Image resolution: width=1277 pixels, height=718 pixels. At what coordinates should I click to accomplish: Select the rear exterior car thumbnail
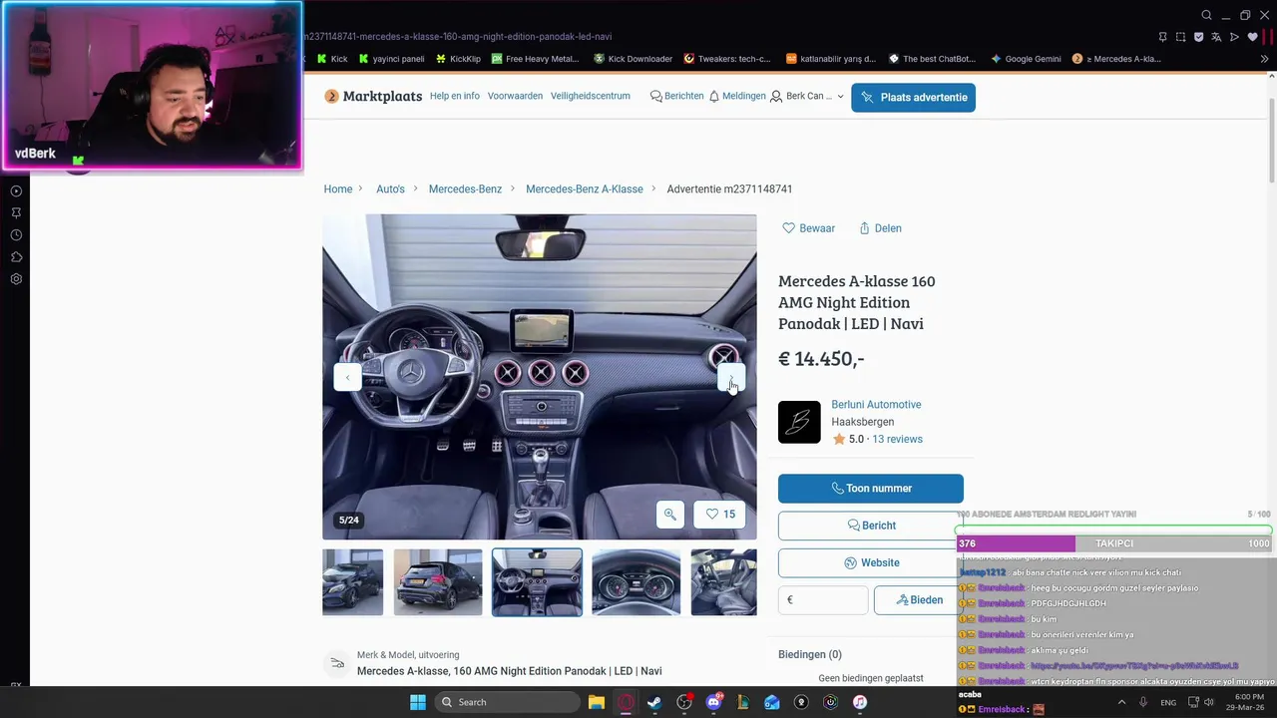pyautogui.click(x=438, y=582)
